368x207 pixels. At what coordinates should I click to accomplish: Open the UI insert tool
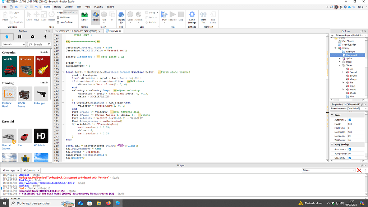(x=112, y=16)
